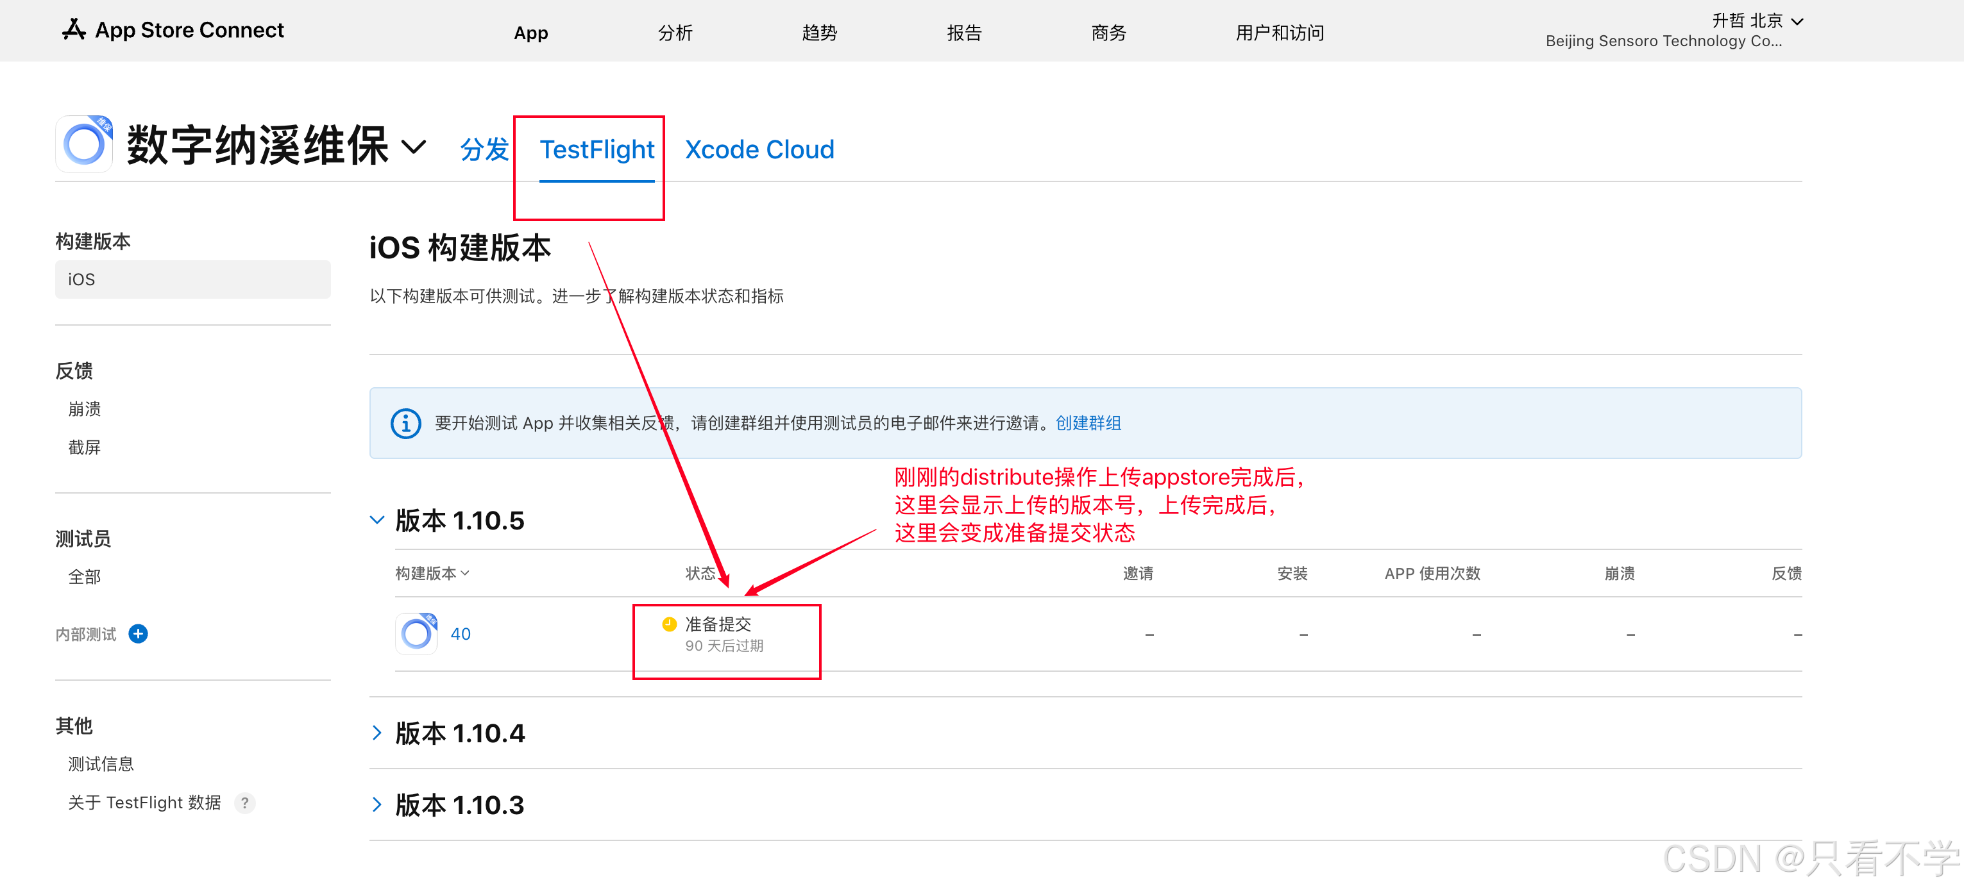Switch to the TestFlight tab
This screenshot has height=891, width=1964.
pos(597,149)
